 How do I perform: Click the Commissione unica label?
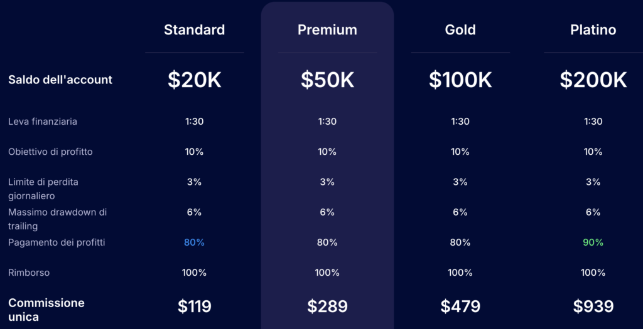46,310
